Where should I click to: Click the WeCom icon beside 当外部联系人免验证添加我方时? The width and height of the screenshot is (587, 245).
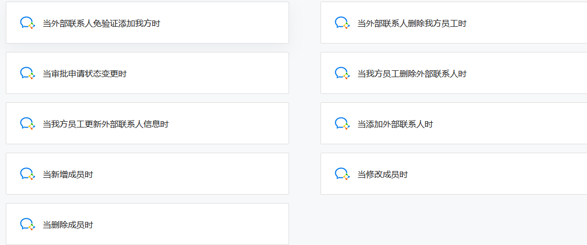point(27,23)
